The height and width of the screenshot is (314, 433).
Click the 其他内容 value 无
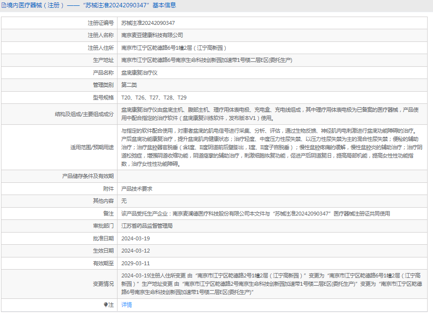pos(124,201)
